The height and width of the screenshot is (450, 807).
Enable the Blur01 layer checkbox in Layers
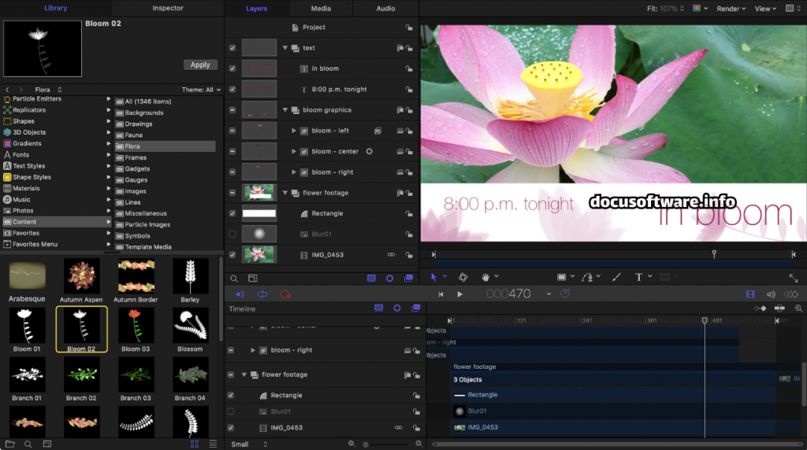[232, 234]
